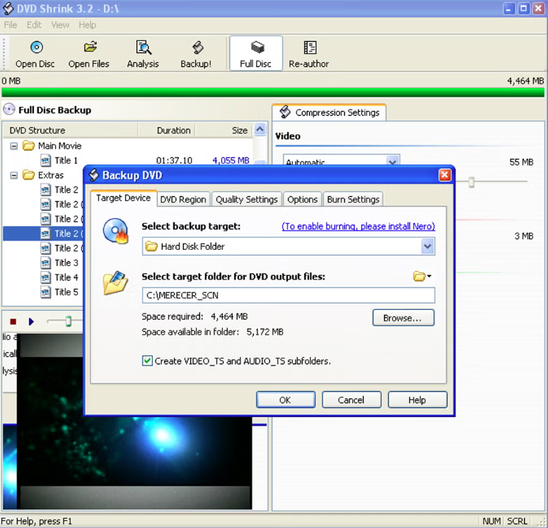Click the DVD Shrink title bar icon
This screenshot has width=548, height=528.
point(8,8)
